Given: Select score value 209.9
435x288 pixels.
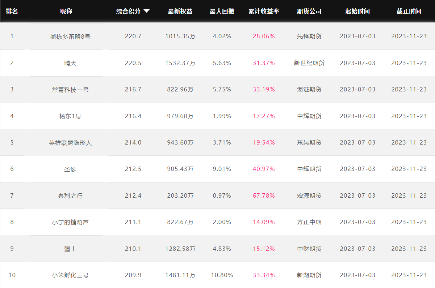Looking at the screenshot, I should [x=133, y=275].
